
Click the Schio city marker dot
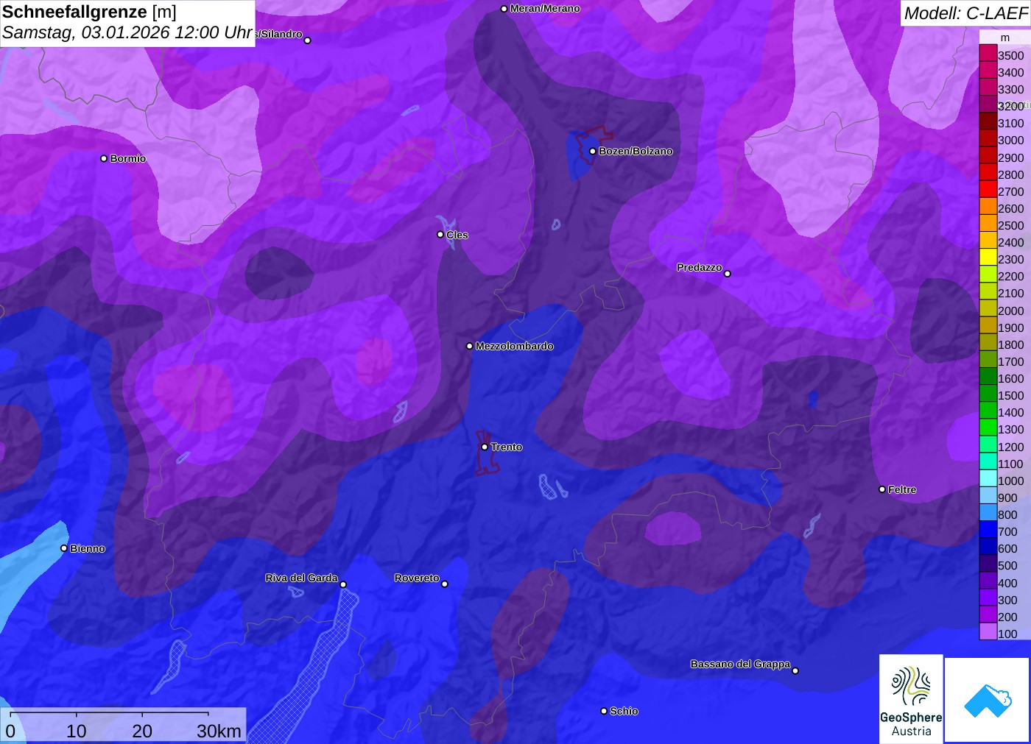[x=604, y=711]
